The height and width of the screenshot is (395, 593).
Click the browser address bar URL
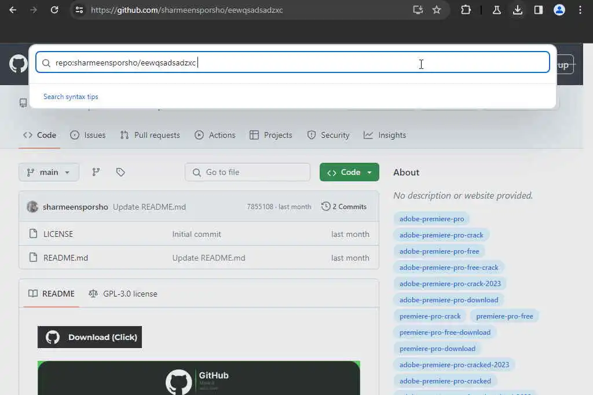(187, 10)
